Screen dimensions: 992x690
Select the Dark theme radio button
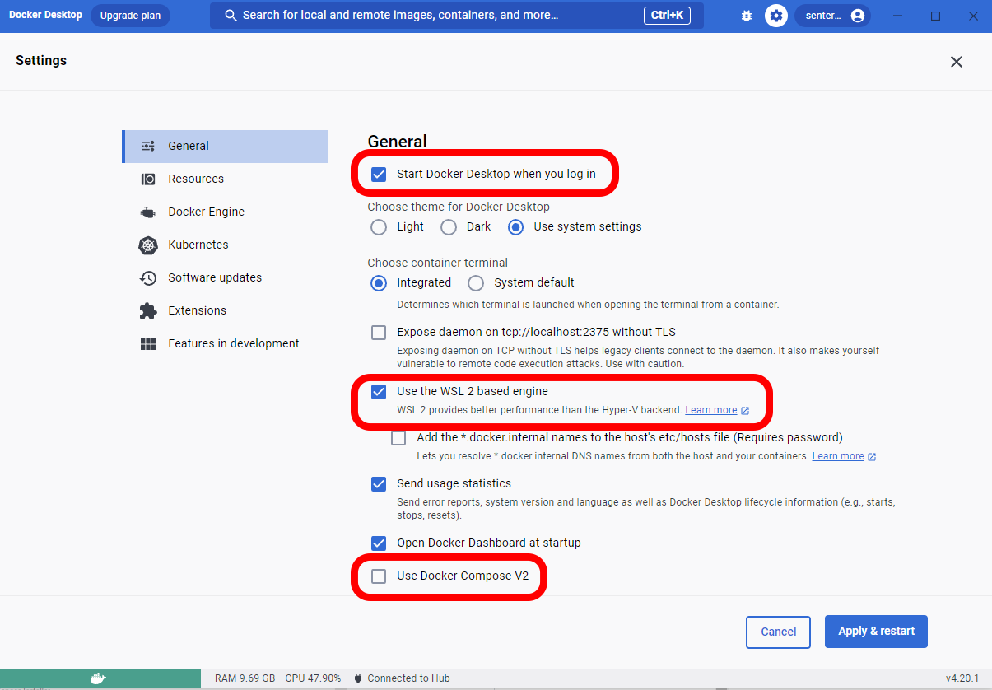click(449, 227)
